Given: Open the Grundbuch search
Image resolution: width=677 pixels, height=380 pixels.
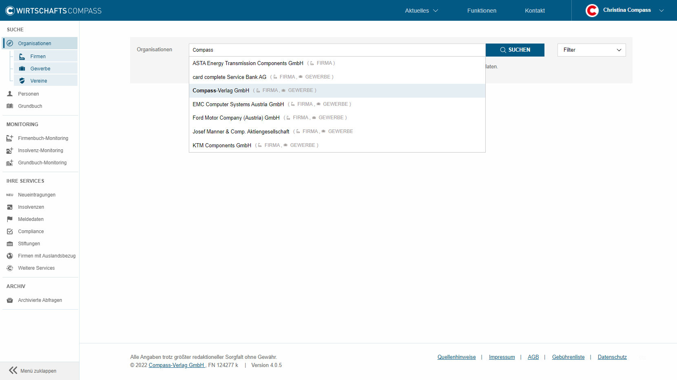Looking at the screenshot, I should [30, 106].
